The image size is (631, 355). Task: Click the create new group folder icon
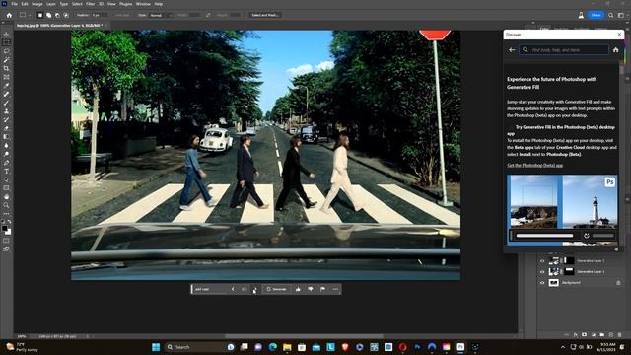pos(602,335)
